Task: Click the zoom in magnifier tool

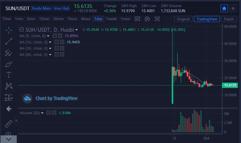Action: 8,135
